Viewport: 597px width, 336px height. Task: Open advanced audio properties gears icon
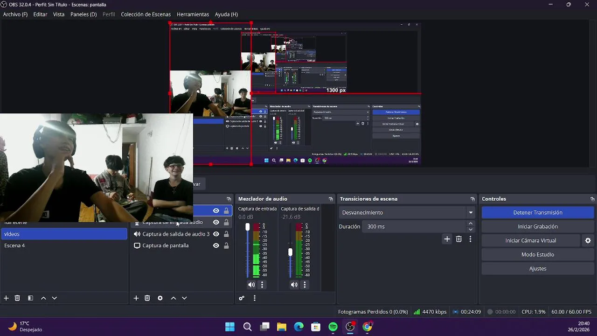click(x=242, y=298)
